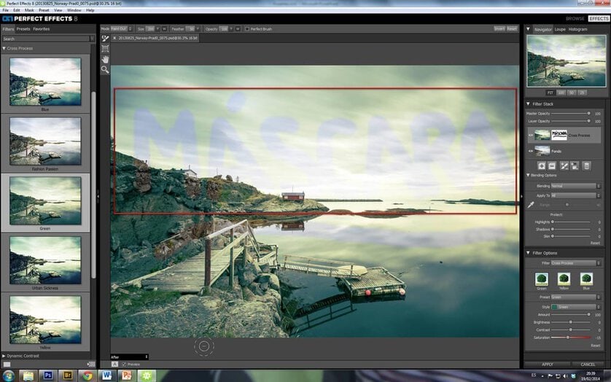
Task: Open the Preset Green dropdown
Action: 575,297
